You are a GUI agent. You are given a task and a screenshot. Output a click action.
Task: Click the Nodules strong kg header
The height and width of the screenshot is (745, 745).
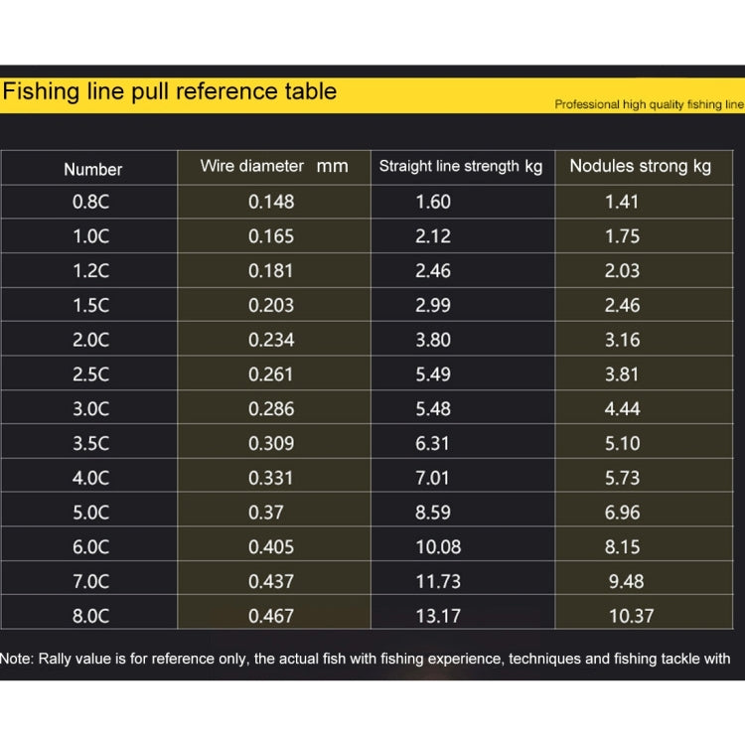[x=640, y=166]
